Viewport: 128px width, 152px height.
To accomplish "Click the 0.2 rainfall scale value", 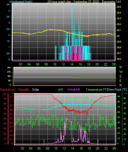I will point(11,135).
